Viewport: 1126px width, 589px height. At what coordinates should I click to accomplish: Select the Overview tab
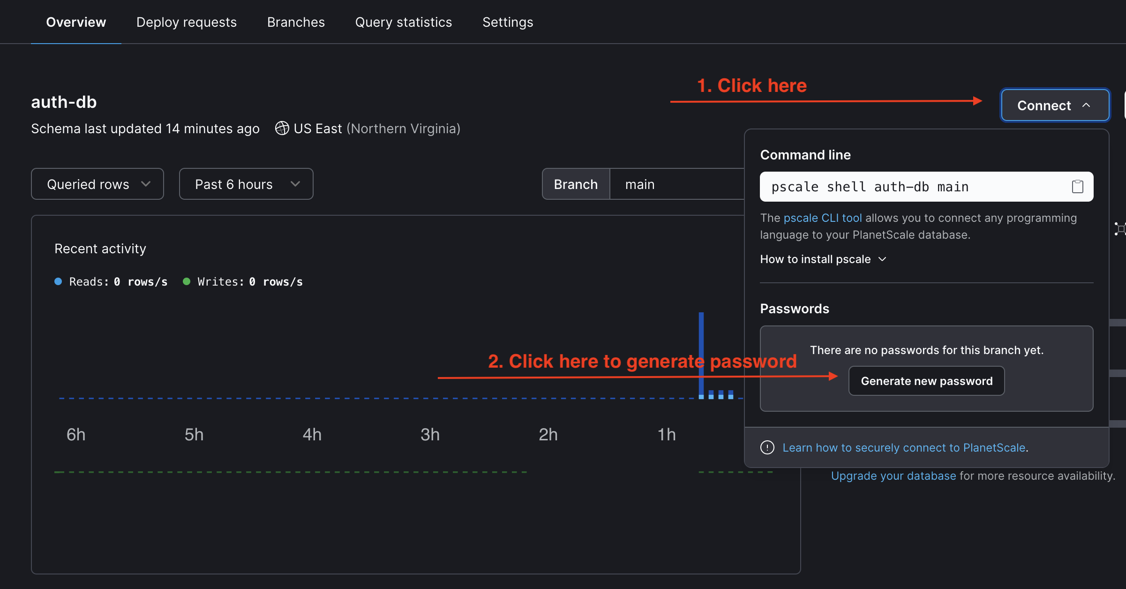pyautogui.click(x=75, y=21)
